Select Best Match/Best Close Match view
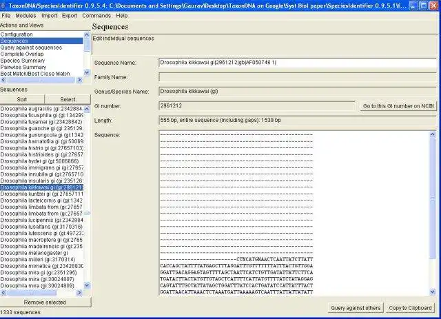441x319 pixels. pyautogui.click(x=41, y=74)
